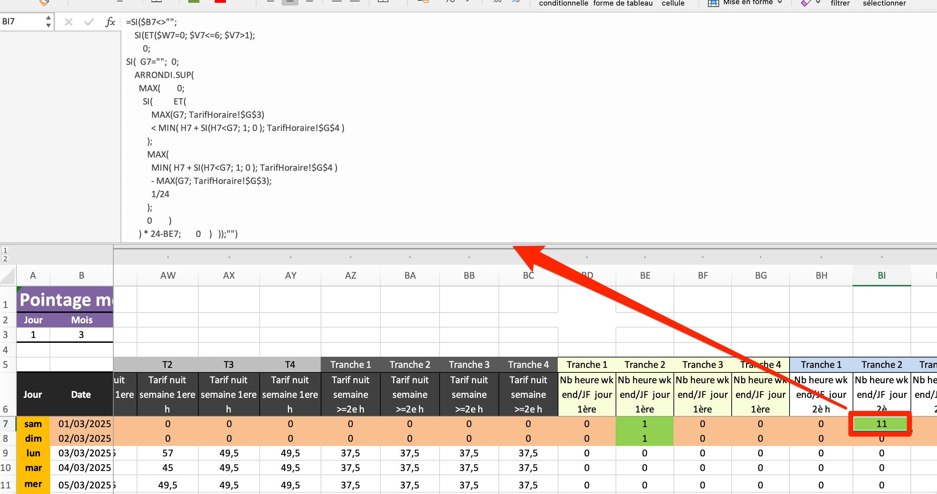Click the 'mer' day cell
This screenshot has width=937, height=494.
tap(33, 484)
